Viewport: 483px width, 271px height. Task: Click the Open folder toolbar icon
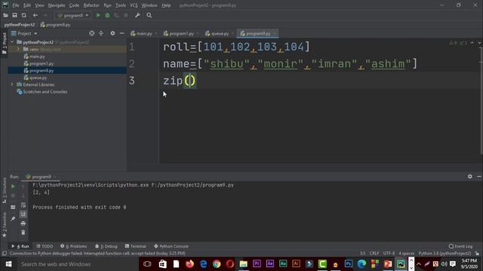(x=5, y=15)
